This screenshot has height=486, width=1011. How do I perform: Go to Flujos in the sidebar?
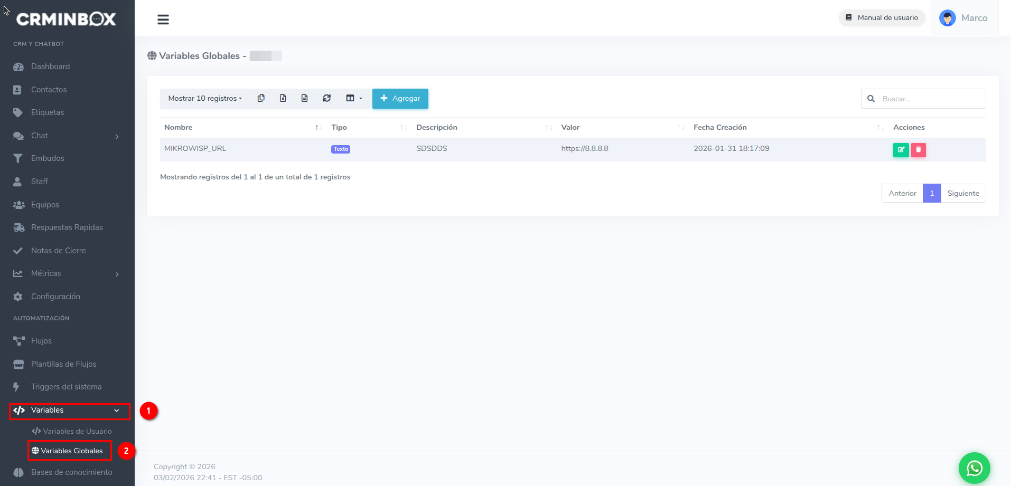41,341
